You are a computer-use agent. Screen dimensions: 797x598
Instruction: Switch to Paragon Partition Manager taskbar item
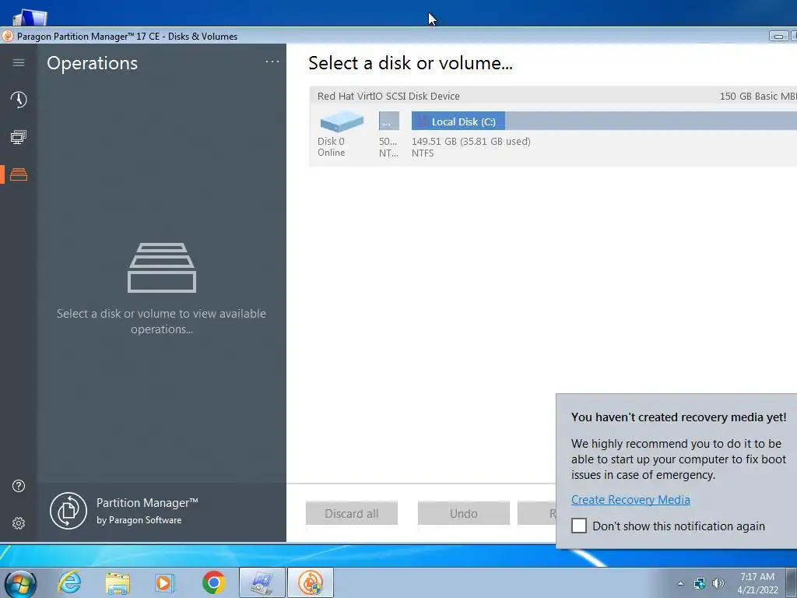(x=311, y=582)
